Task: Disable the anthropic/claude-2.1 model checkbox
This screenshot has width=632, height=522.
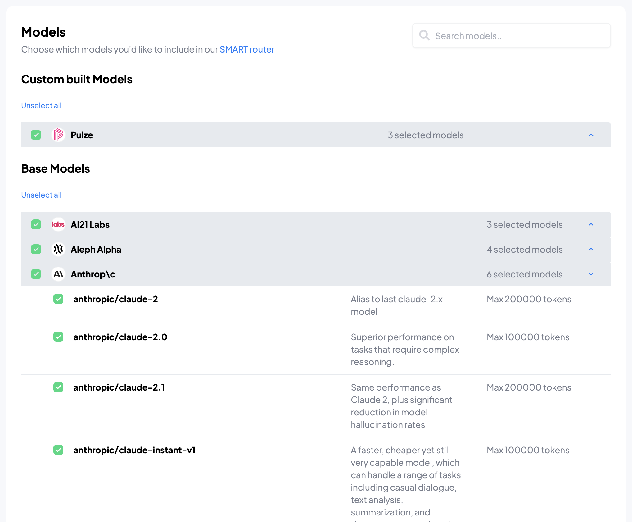Action: pos(58,387)
